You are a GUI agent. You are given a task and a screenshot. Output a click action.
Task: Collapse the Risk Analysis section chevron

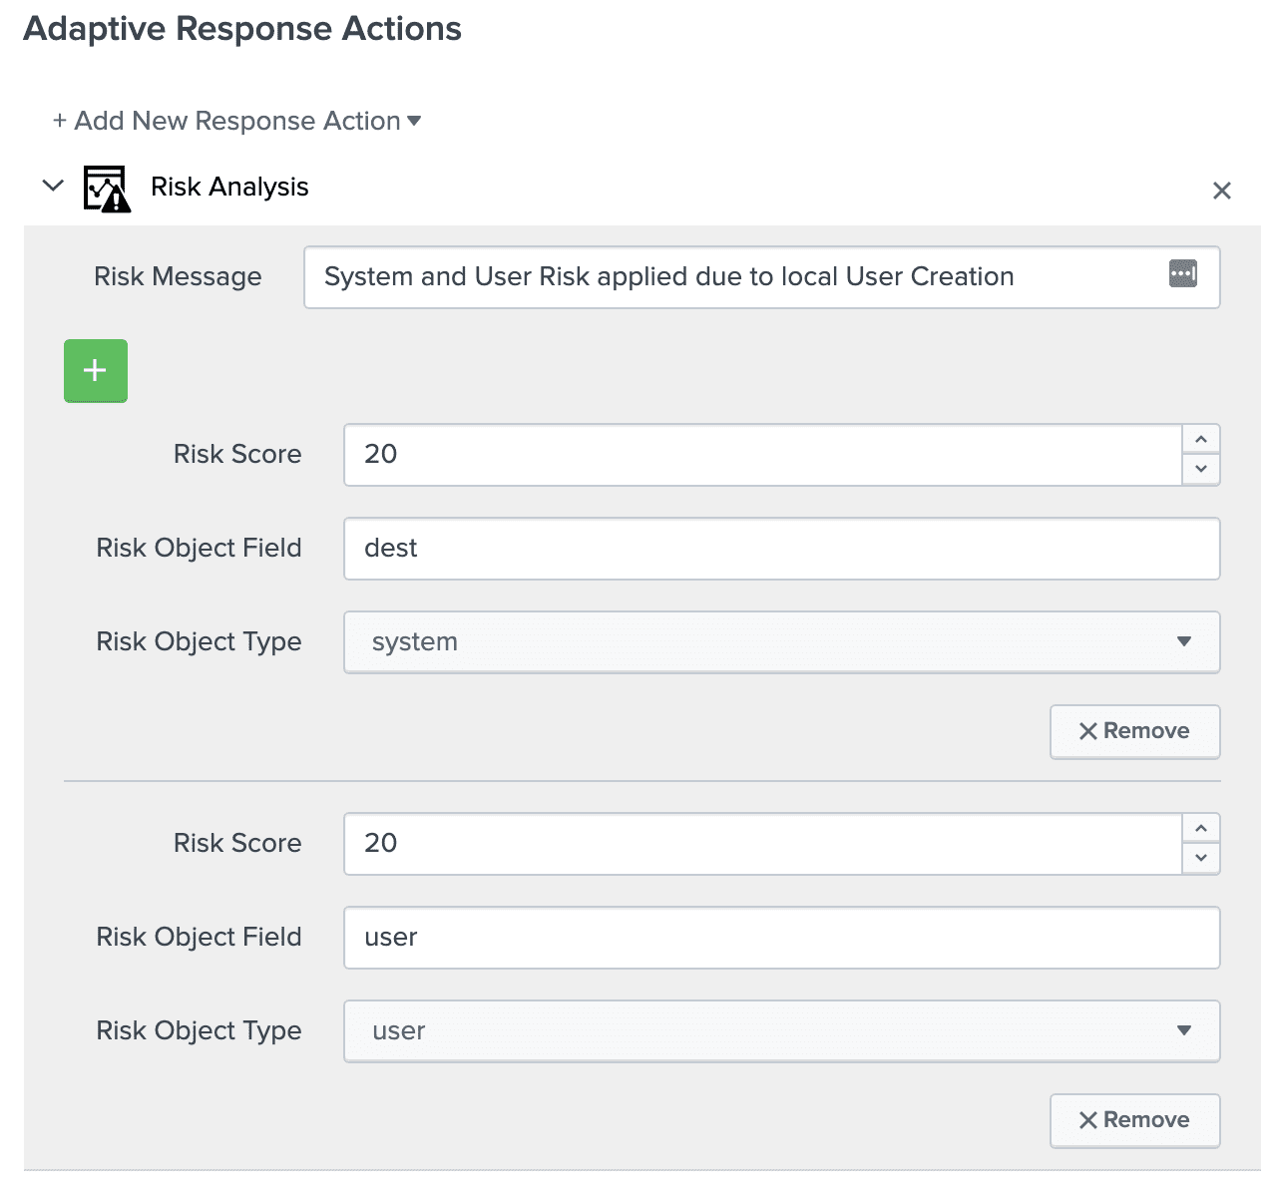click(x=52, y=186)
